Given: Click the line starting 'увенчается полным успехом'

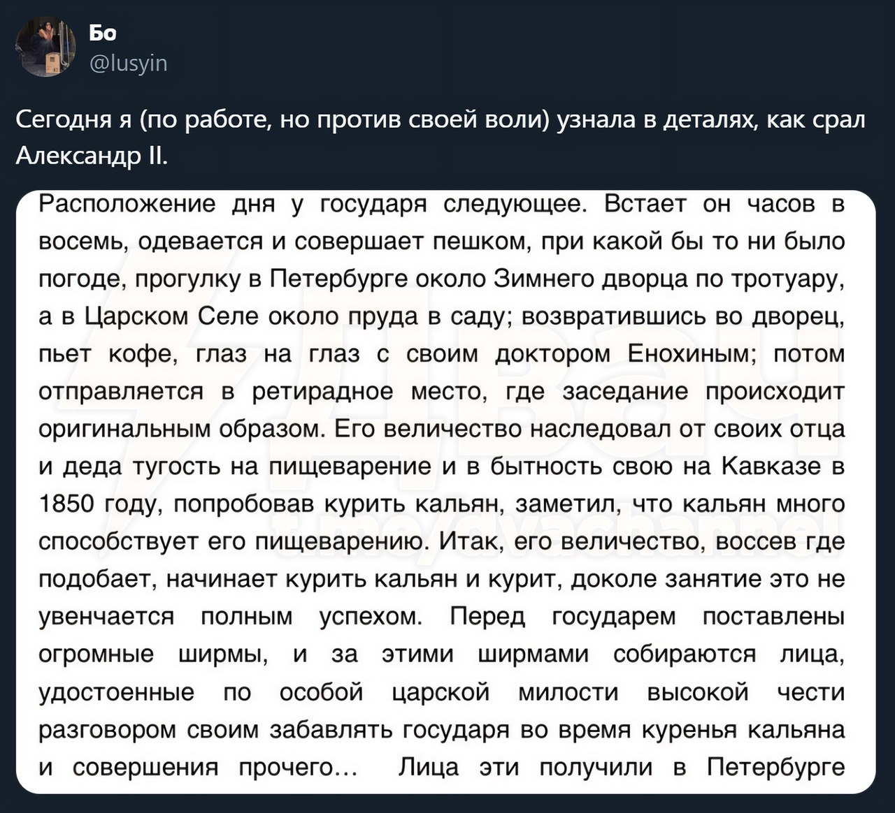Looking at the screenshot, I should click(442, 617).
